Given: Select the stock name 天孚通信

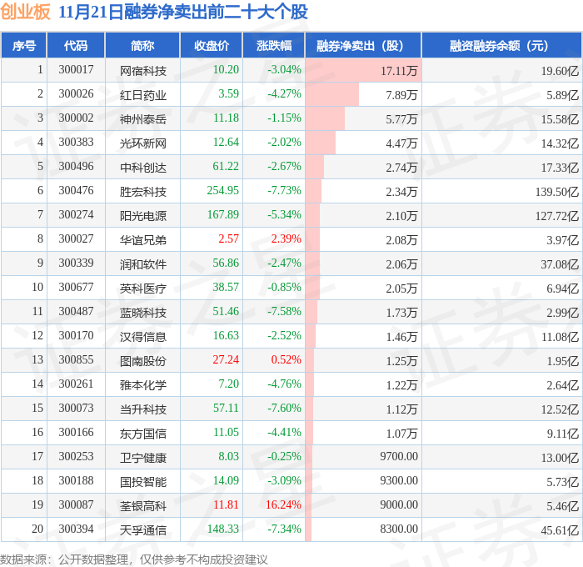Looking at the screenshot, I should (x=142, y=530).
